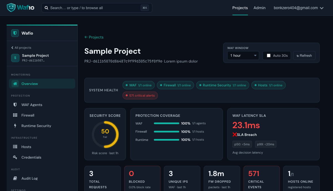This screenshot has height=191, width=333.
Task: Click the Overview home icon
Action: [x=15, y=84]
